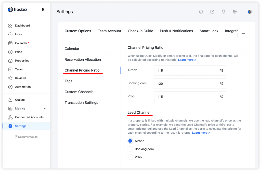The width and height of the screenshot is (261, 171).
Task: Switch to Check-in Guide tab
Action: click(140, 31)
